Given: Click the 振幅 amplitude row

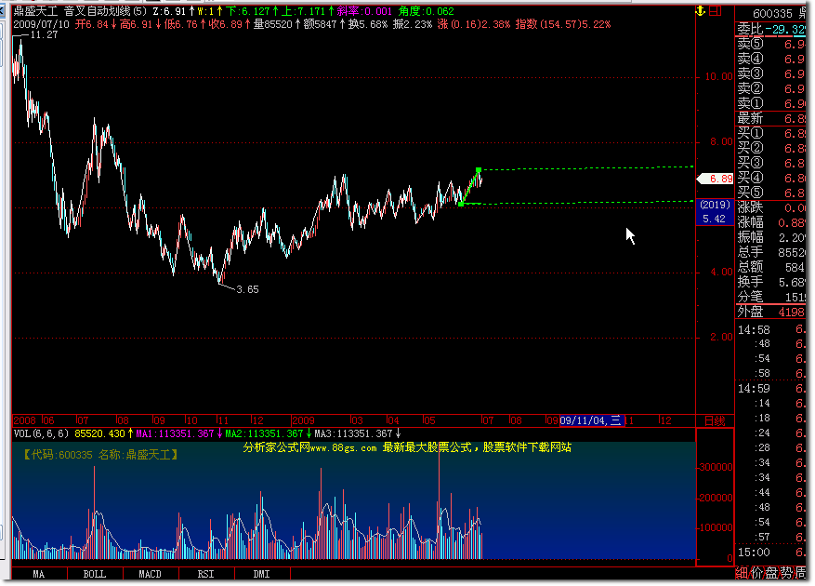Looking at the screenshot, I should coord(770,237).
